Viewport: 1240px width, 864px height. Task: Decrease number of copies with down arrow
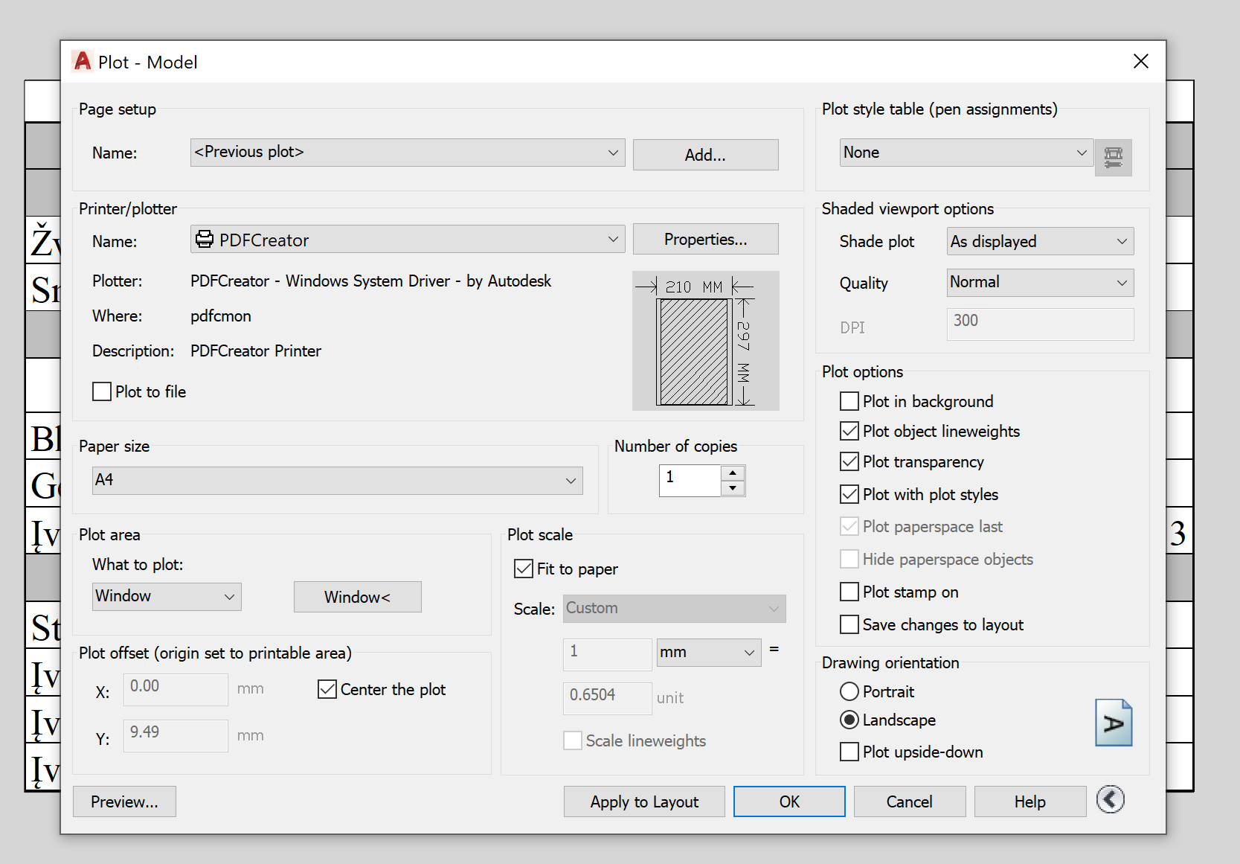click(x=733, y=488)
